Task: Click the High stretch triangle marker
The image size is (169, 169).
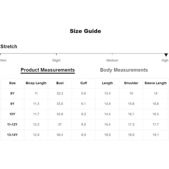Action: pos(166,55)
